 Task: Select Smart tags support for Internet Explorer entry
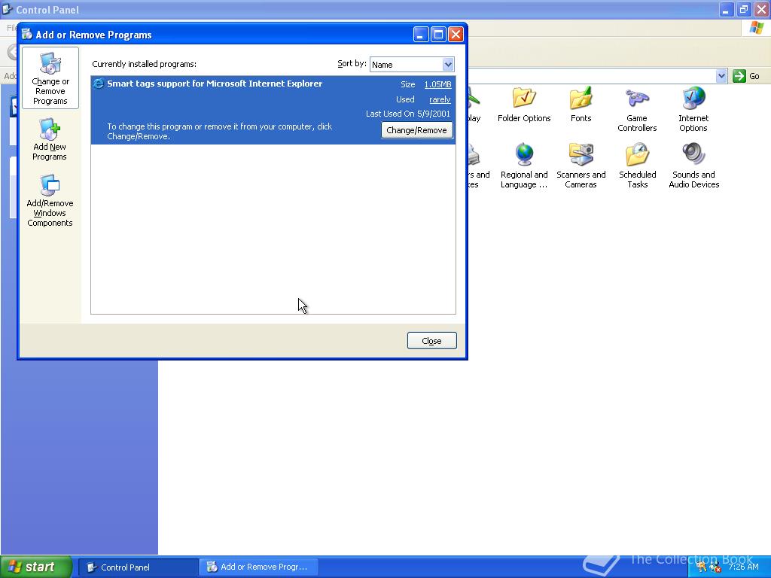(273, 110)
